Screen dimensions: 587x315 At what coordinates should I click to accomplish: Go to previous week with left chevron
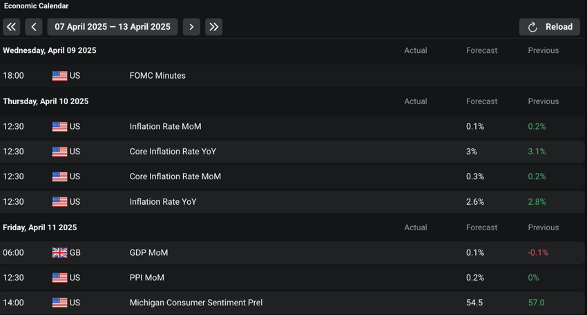pos(34,27)
